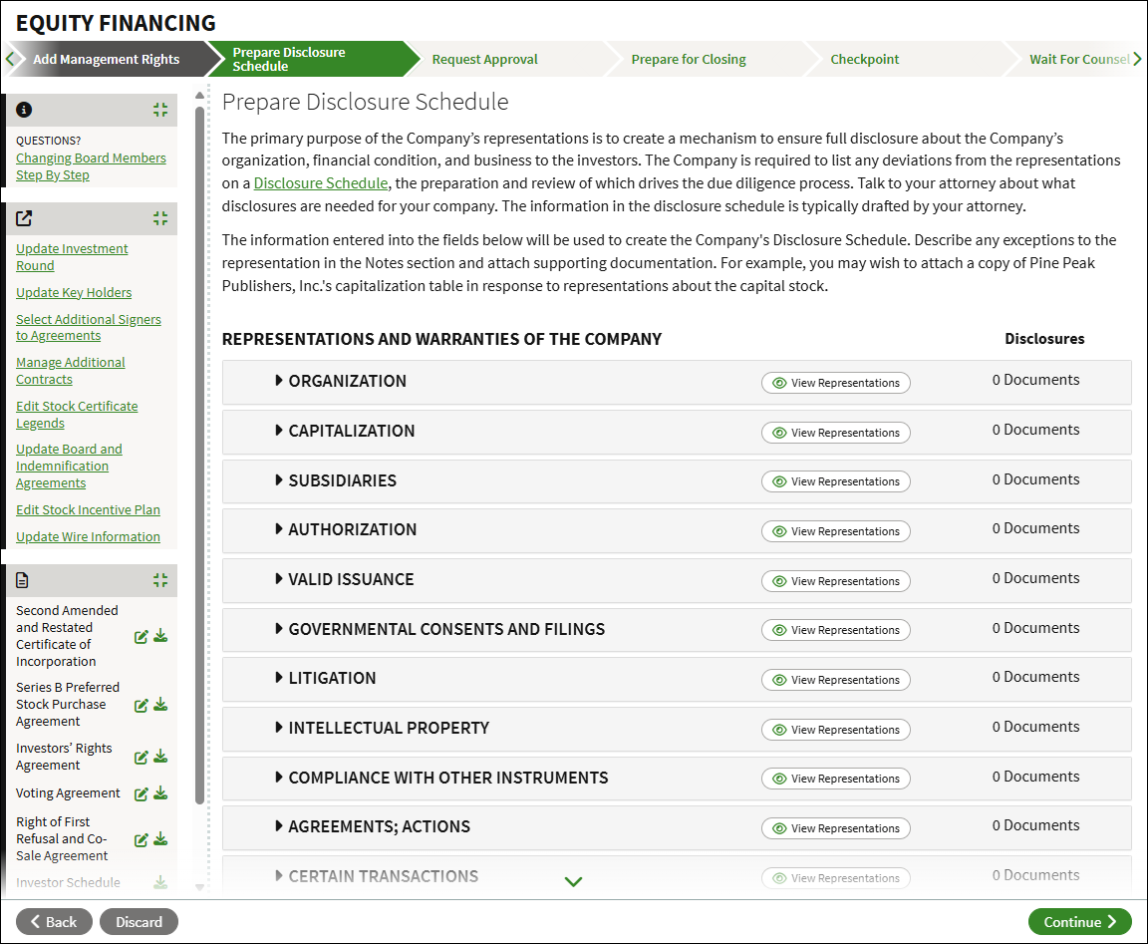Image resolution: width=1148 pixels, height=944 pixels.
Task: View Representations for Litigation
Action: click(835, 680)
